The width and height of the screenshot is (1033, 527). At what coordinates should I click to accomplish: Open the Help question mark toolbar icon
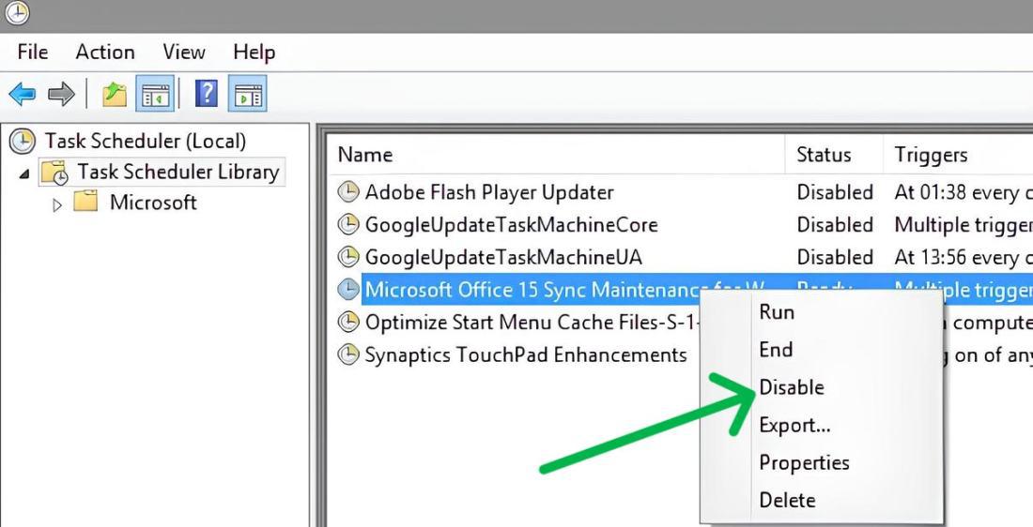(207, 94)
